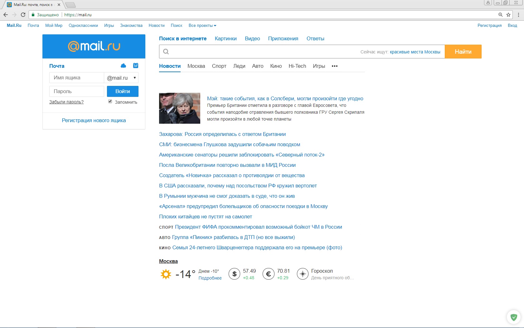Image resolution: width=524 pixels, height=328 pixels.
Task: Open the Theresa May news thumbnail
Action: 180,108
